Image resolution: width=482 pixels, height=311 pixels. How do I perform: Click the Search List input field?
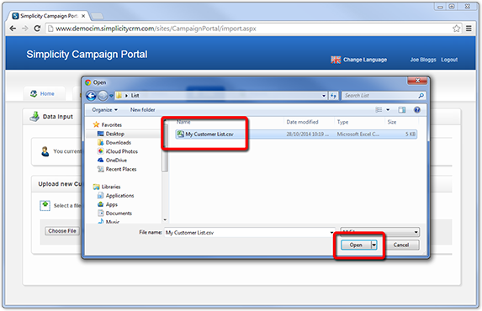tap(380, 96)
